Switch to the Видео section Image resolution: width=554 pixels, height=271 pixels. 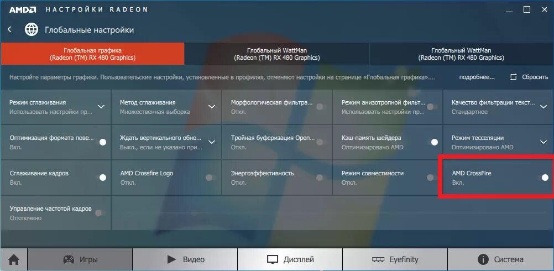tap(185, 260)
